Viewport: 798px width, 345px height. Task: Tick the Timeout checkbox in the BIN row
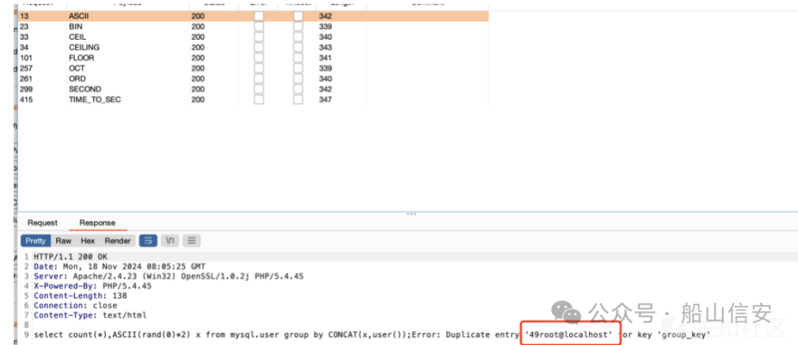tap(299, 27)
